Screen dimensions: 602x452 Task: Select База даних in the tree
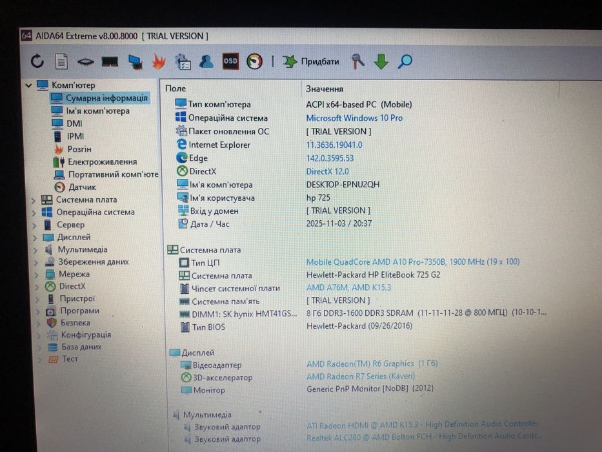(81, 347)
